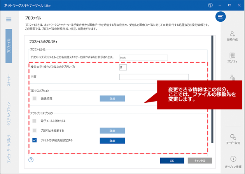Click the バージョン情報 info icon

coord(232,159)
